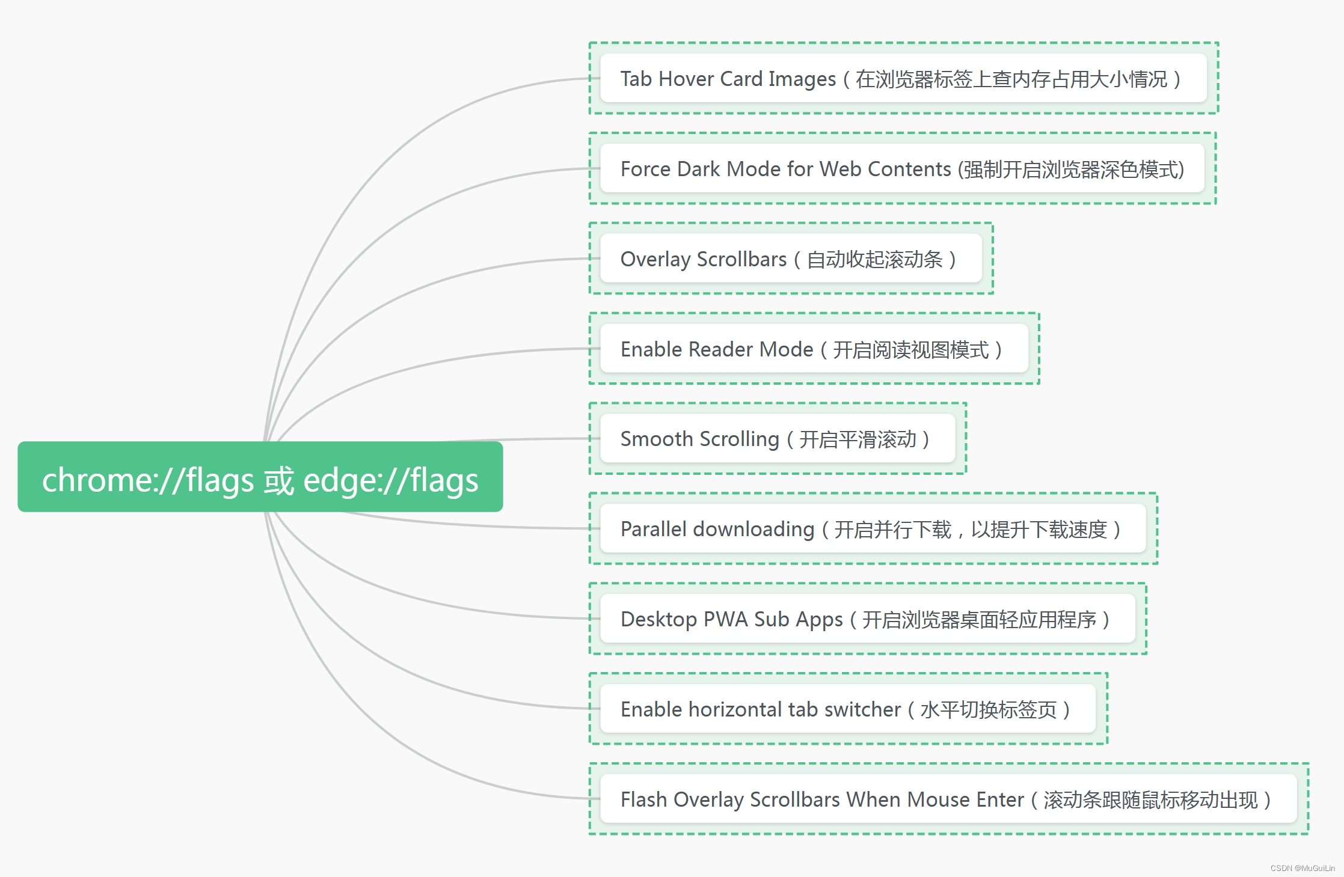
Task: Select the Tab Hover Card Images node
Action: [x=903, y=78]
